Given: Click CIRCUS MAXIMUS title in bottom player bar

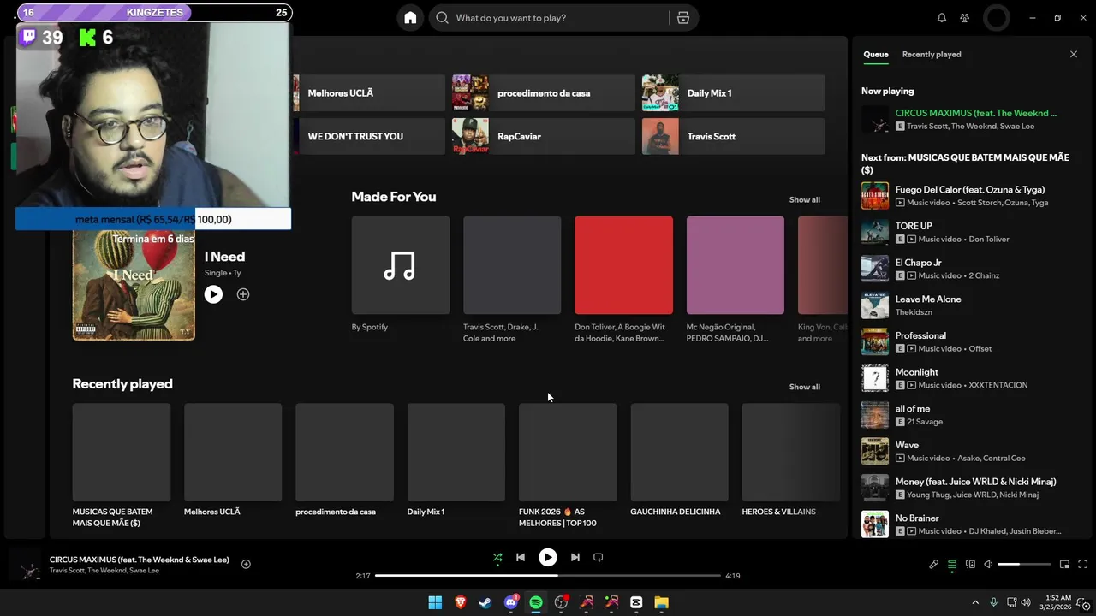Looking at the screenshot, I should (140, 560).
